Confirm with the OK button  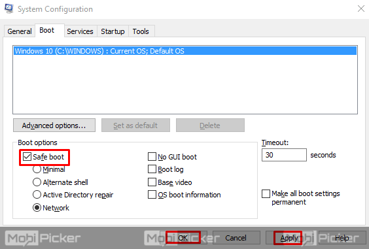tap(183, 238)
